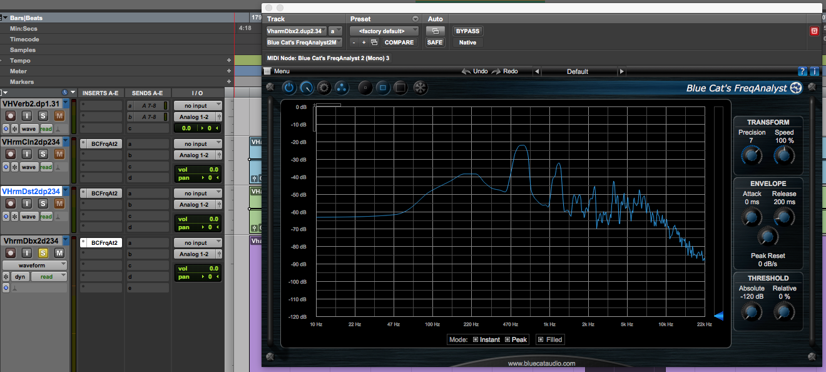Open the waveform view selector on VhrmDbx2d234
The height and width of the screenshot is (372, 826).
coord(34,265)
